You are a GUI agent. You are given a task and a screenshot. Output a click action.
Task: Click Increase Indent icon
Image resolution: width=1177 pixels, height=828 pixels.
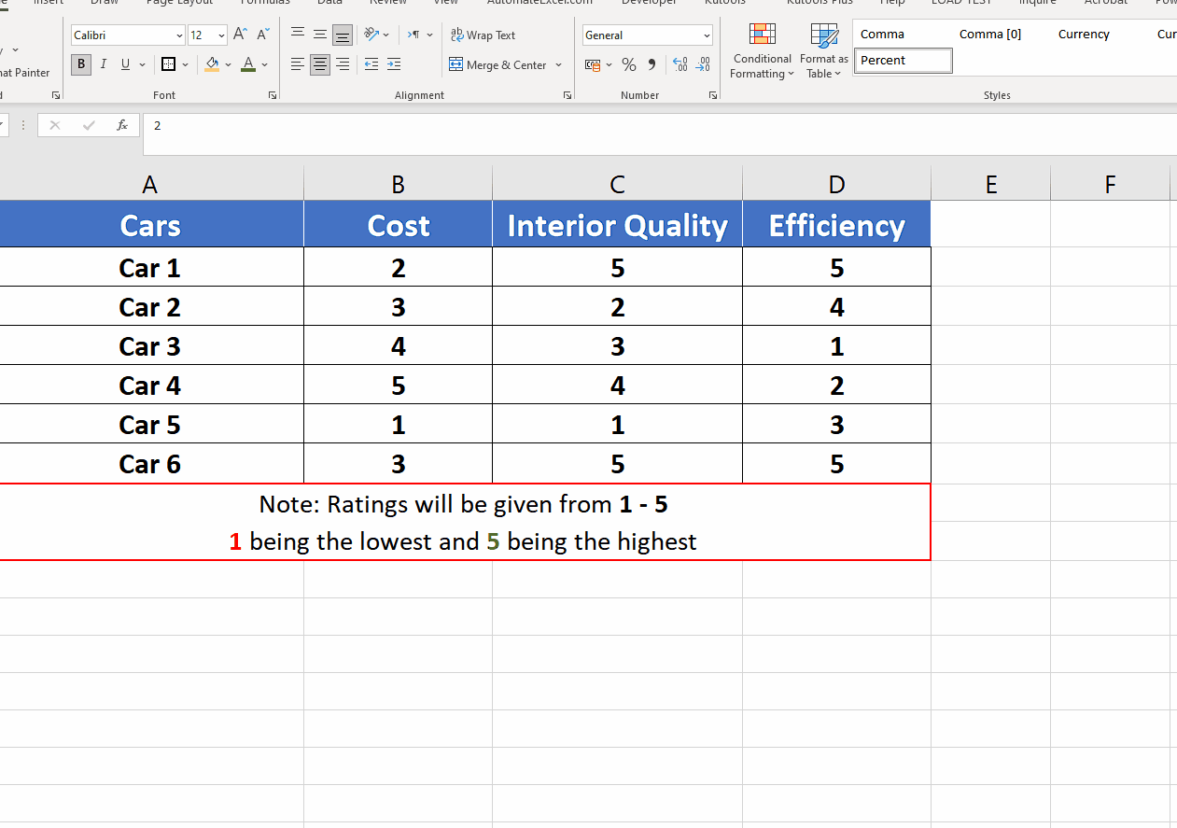[x=394, y=64]
